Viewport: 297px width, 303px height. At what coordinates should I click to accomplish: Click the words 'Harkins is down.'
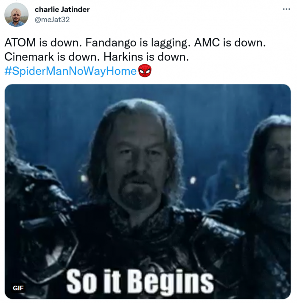[146, 57]
